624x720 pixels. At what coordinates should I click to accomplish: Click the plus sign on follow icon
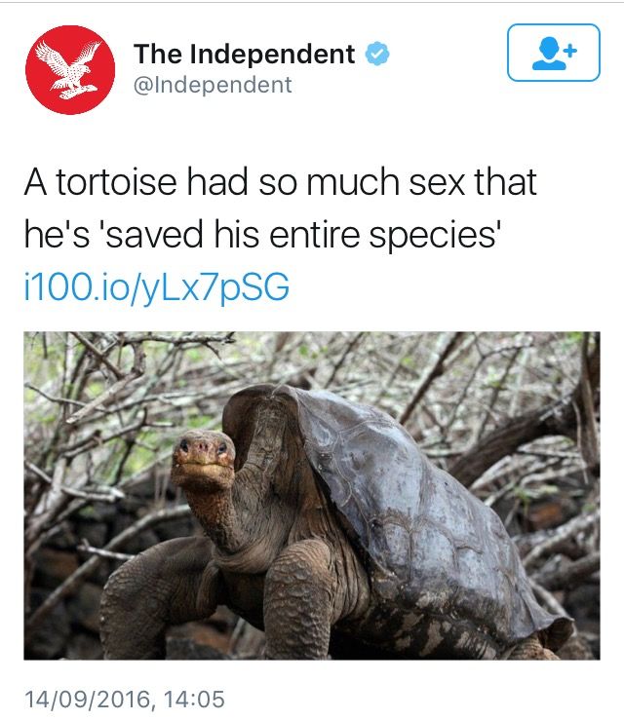[x=569, y=50]
